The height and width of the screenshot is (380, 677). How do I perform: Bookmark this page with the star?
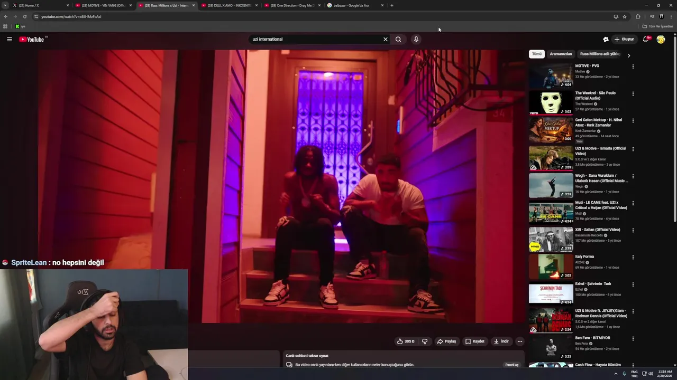(625, 16)
